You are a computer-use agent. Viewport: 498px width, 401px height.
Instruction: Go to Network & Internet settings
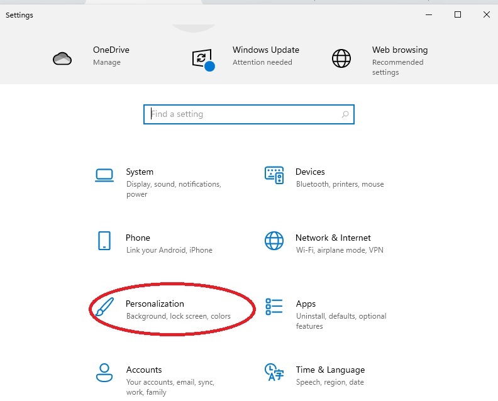[333, 238]
